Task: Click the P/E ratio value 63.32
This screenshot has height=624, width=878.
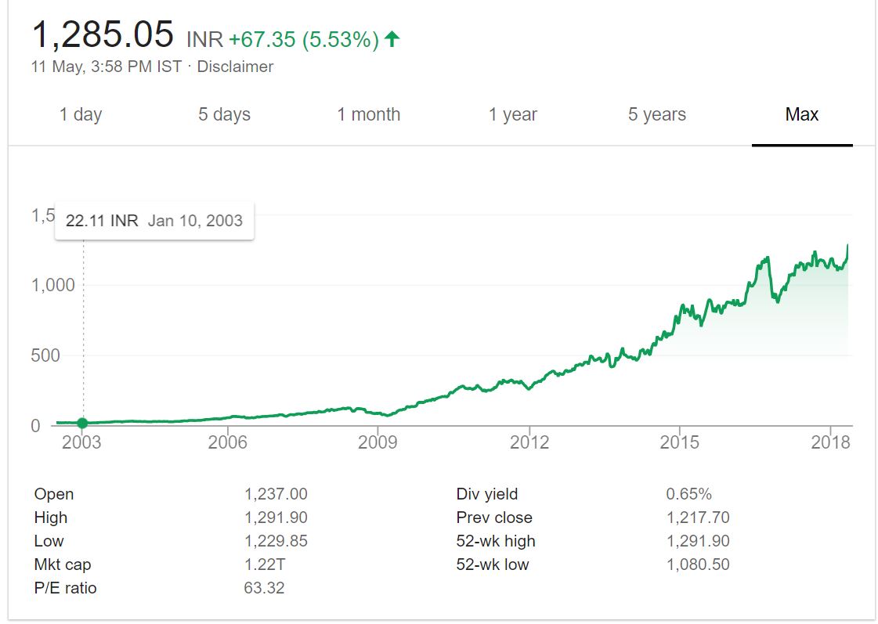Action: 264,587
